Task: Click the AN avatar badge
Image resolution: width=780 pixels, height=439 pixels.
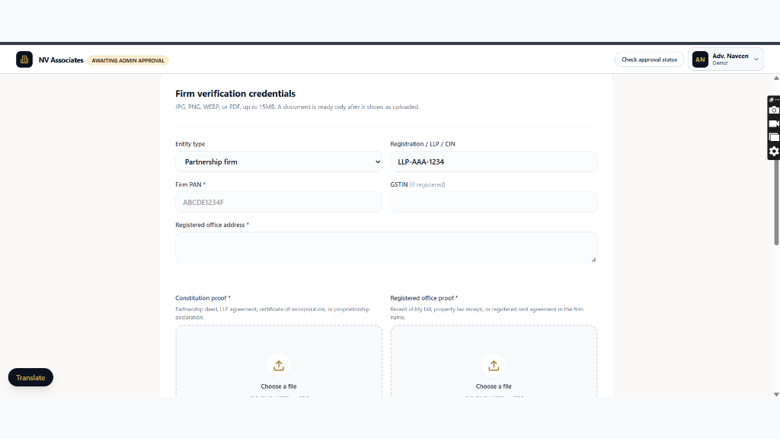Action: [700, 59]
